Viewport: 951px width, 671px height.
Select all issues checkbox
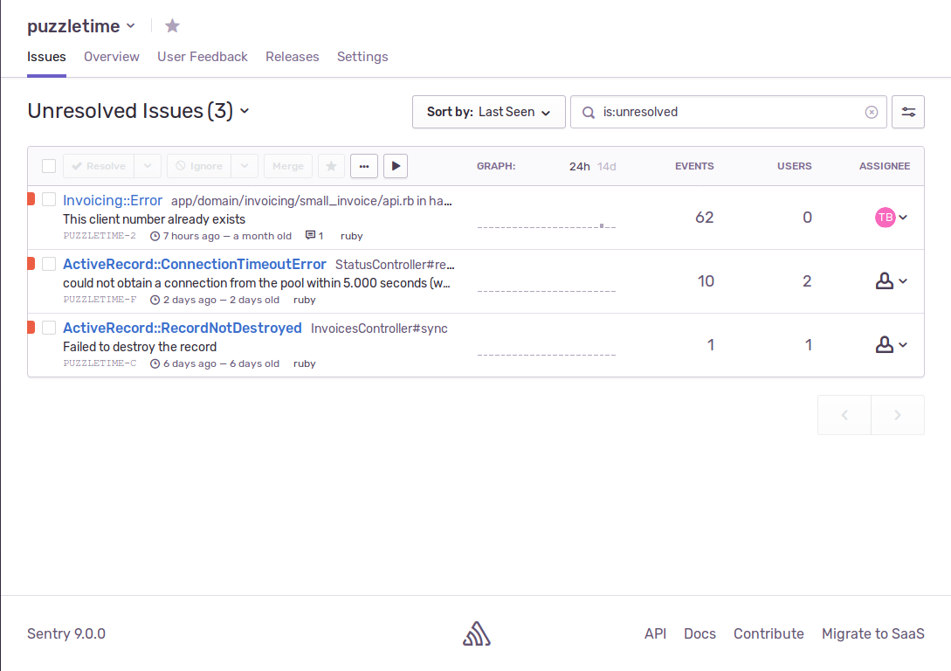coord(49,166)
